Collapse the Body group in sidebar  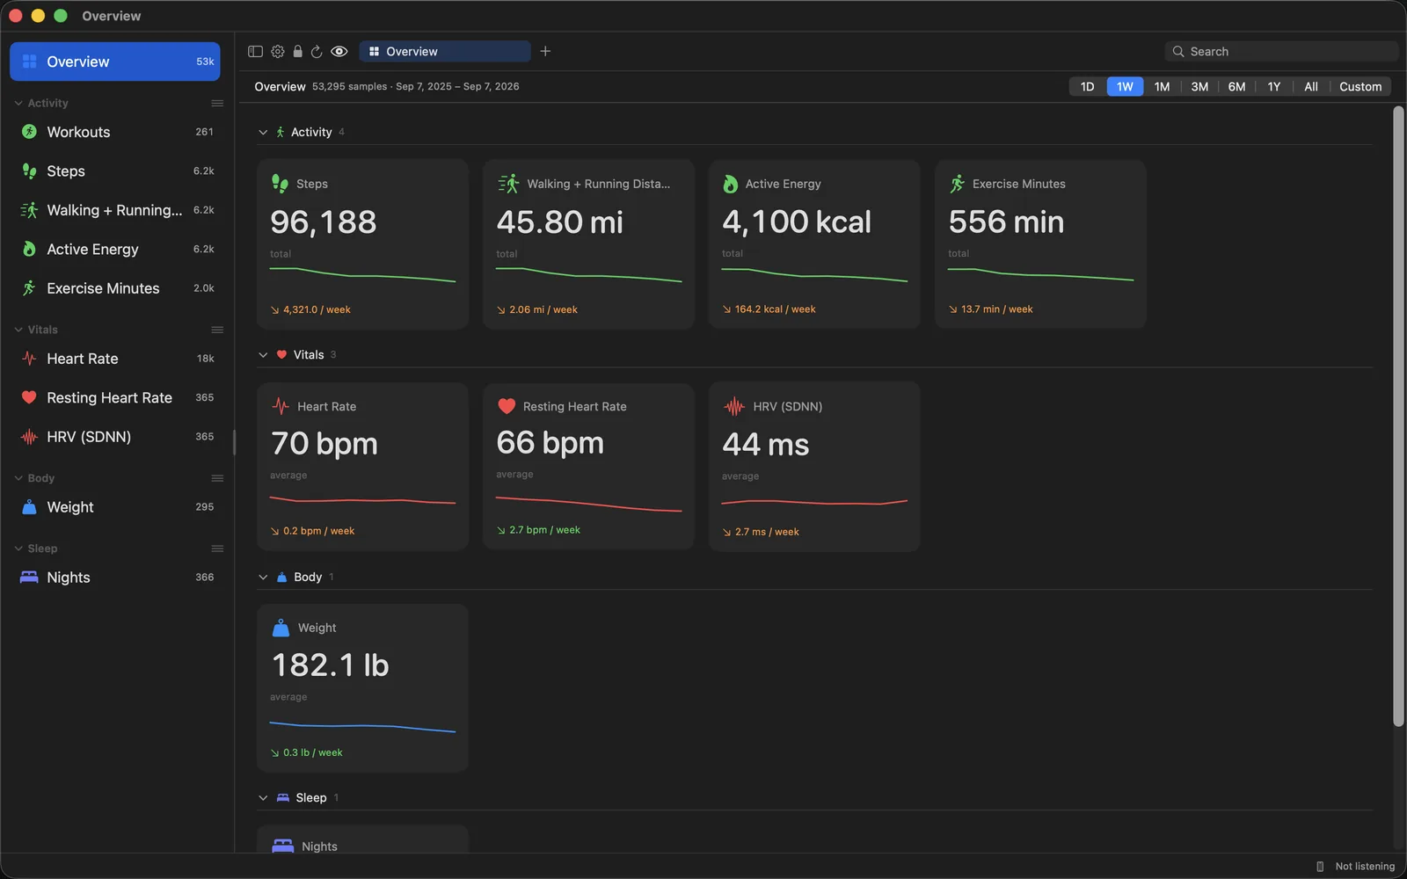(x=18, y=478)
